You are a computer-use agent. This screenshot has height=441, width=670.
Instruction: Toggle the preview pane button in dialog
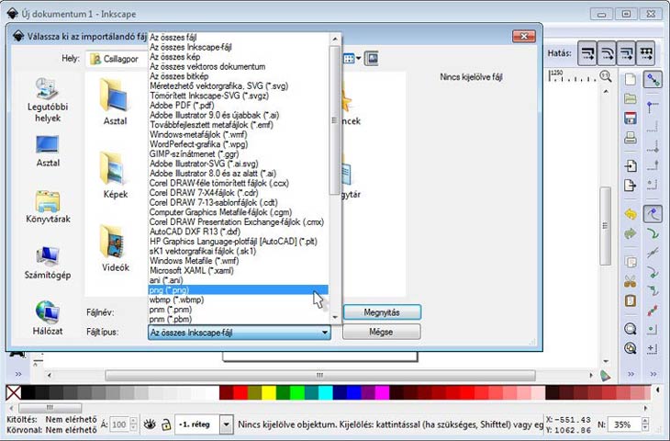pyautogui.click(x=372, y=58)
